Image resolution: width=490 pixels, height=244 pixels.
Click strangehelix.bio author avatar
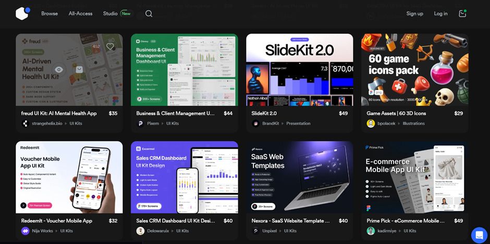click(x=25, y=123)
